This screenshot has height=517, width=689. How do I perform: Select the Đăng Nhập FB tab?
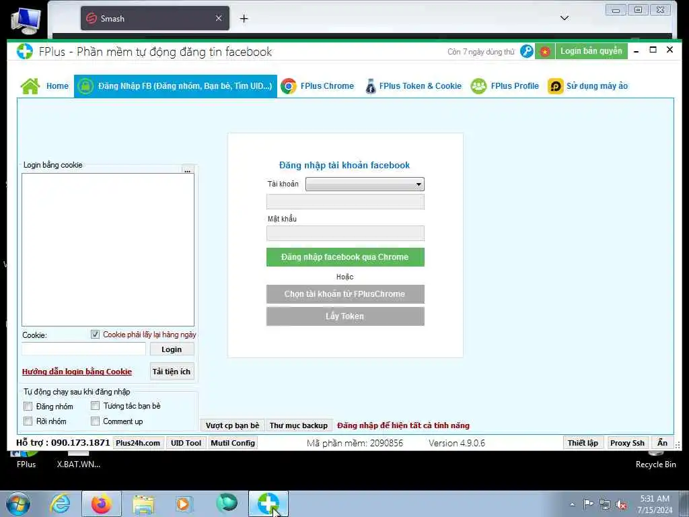(x=176, y=85)
